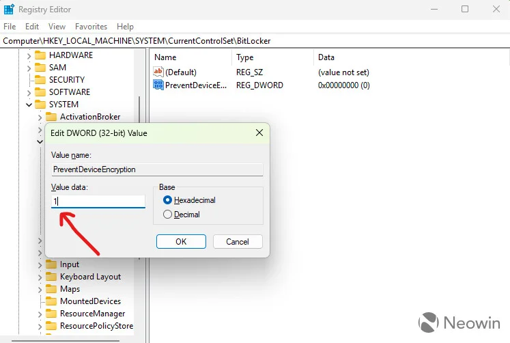510x343 pixels.
Task: Click the (value not set) data cell
Action: [343, 72]
